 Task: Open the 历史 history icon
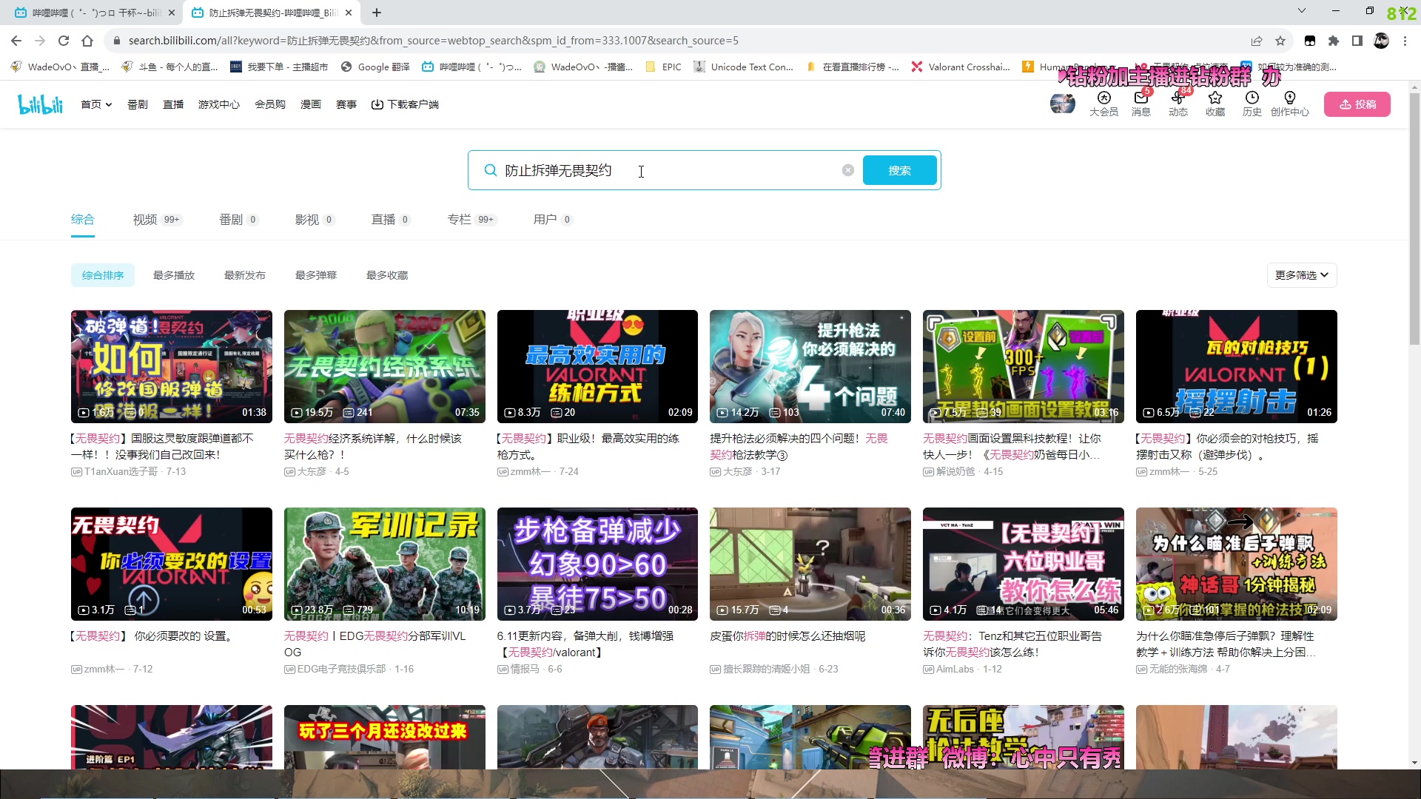(1252, 104)
